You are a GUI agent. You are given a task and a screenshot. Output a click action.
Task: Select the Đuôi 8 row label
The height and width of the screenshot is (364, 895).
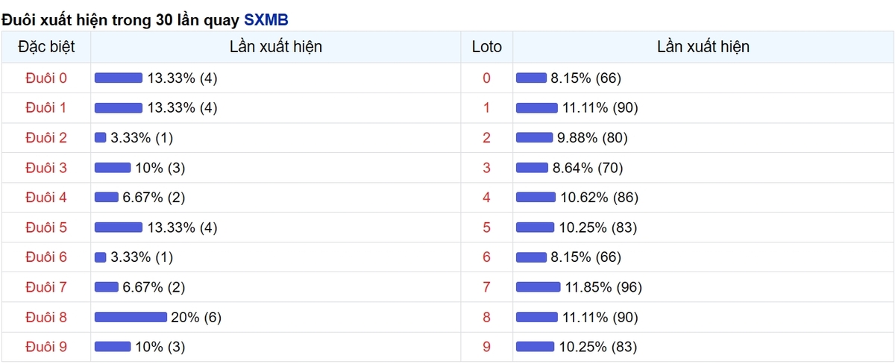click(x=46, y=317)
